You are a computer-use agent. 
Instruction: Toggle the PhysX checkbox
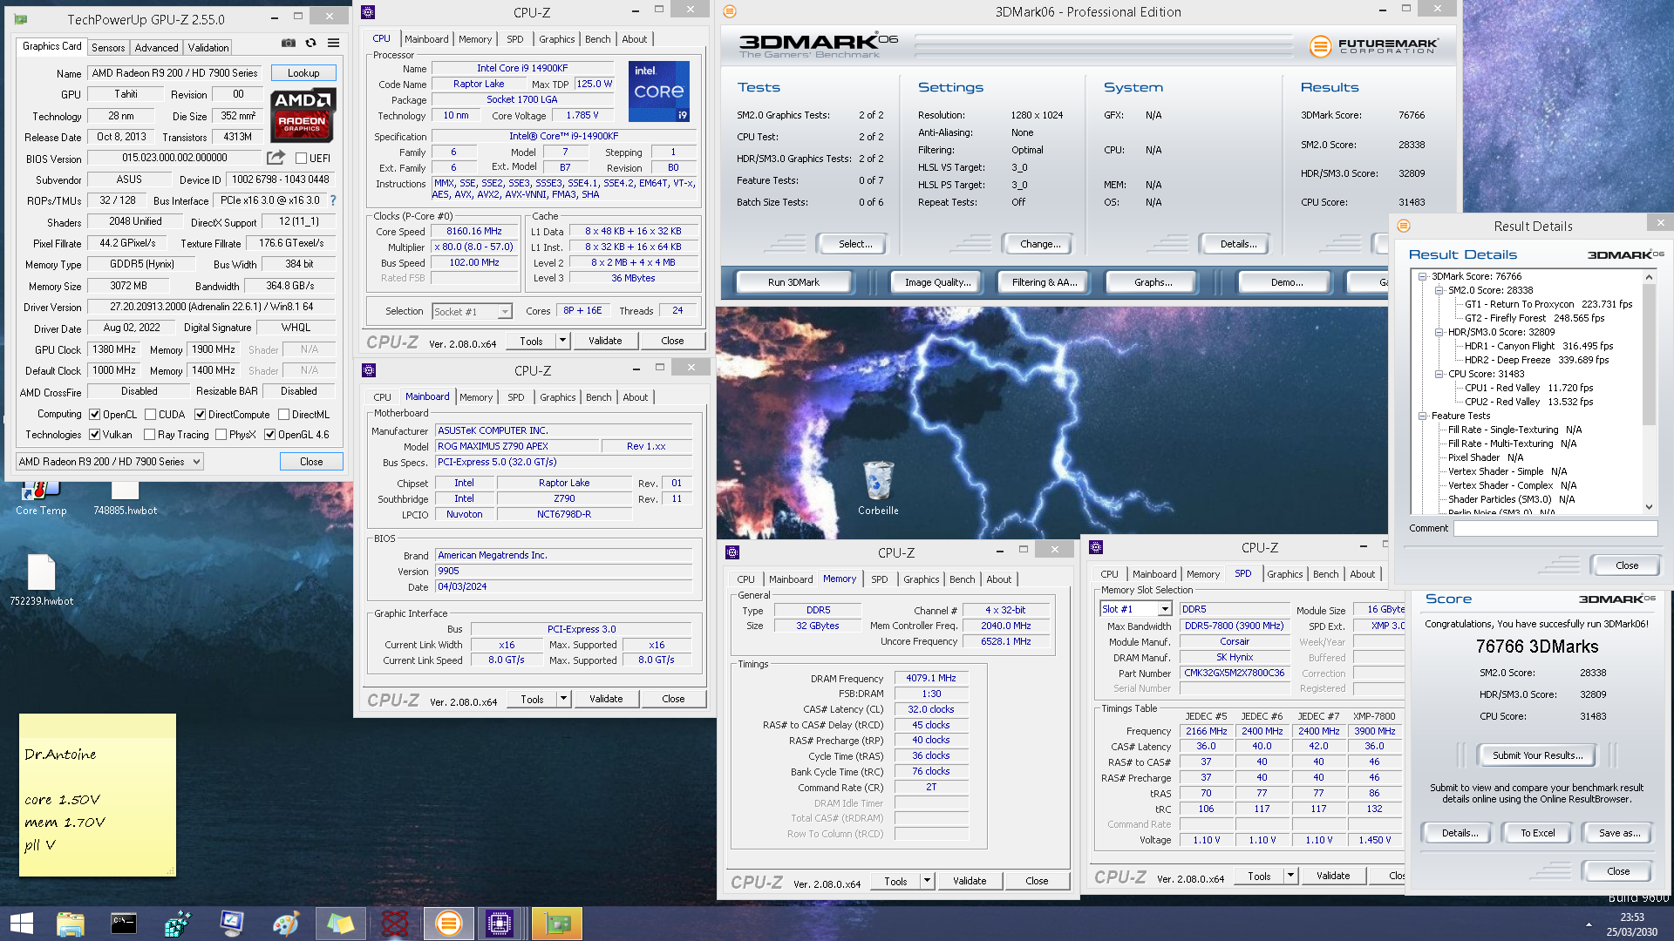221,434
